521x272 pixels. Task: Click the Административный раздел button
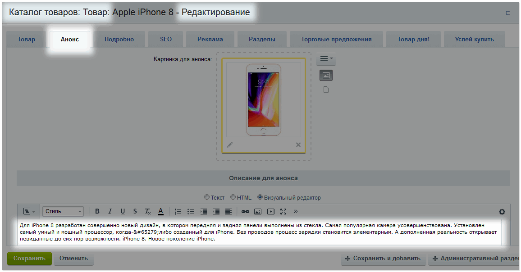pyautogui.click(x=474, y=259)
